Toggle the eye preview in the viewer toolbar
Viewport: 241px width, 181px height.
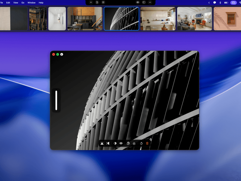[121, 143]
